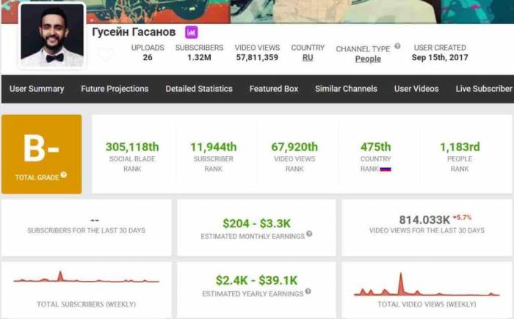Click the Total Subscribers weekly chart
The height and width of the screenshot is (319, 514).
[x=86, y=279]
